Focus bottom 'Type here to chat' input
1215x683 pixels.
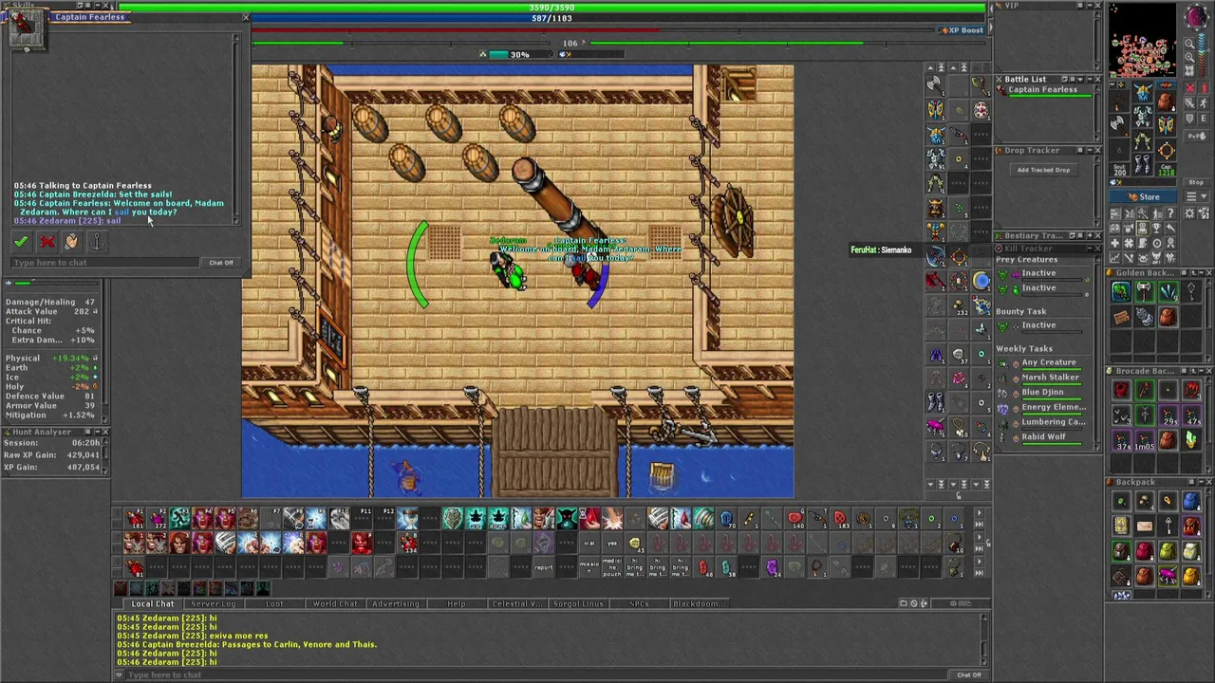(536, 675)
